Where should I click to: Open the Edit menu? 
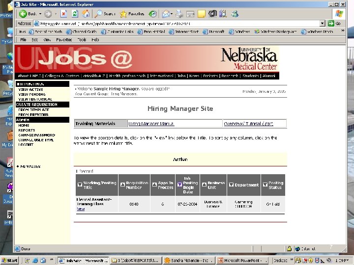pyautogui.click(x=34, y=40)
